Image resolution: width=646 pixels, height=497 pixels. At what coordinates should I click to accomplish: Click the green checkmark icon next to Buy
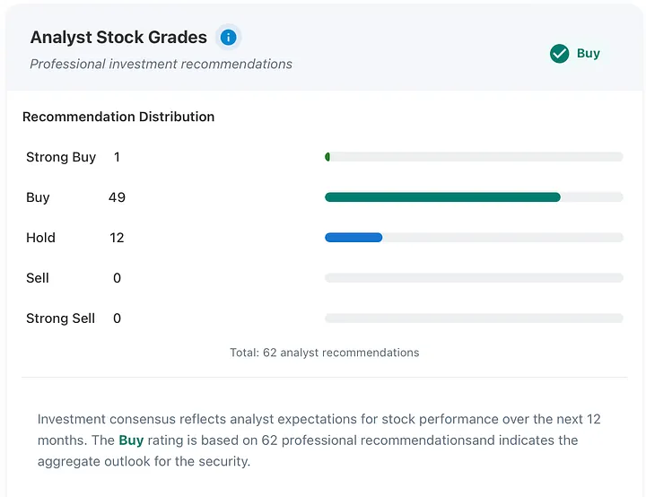559,54
